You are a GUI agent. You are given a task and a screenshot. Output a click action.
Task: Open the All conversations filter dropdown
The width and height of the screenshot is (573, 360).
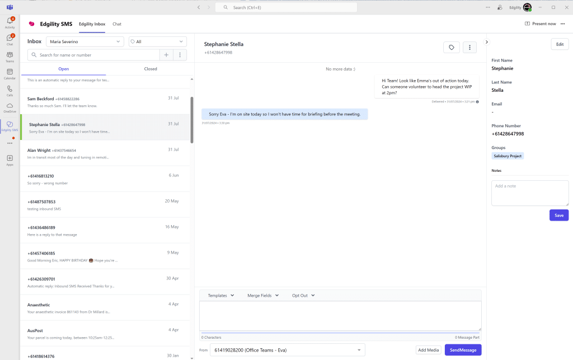pyautogui.click(x=157, y=41)
